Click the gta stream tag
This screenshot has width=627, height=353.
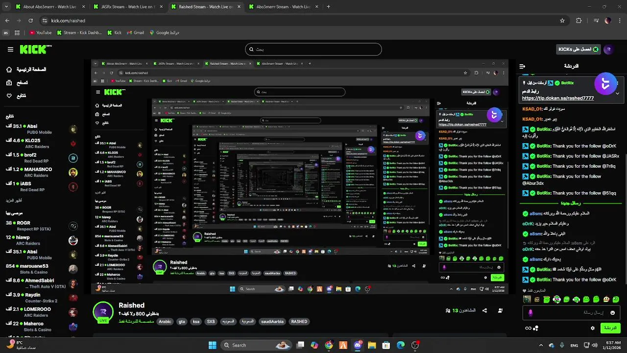click(182, 322)
